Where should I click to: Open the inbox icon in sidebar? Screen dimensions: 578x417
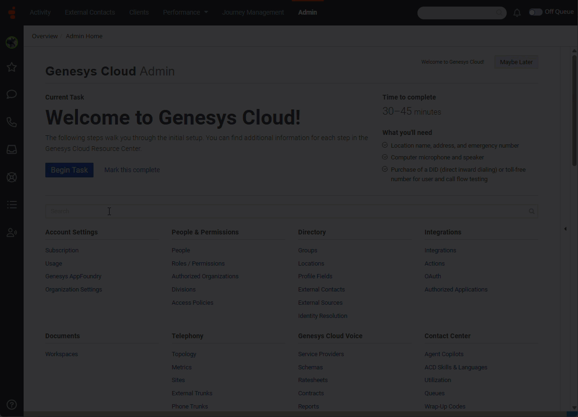point(12,150)
